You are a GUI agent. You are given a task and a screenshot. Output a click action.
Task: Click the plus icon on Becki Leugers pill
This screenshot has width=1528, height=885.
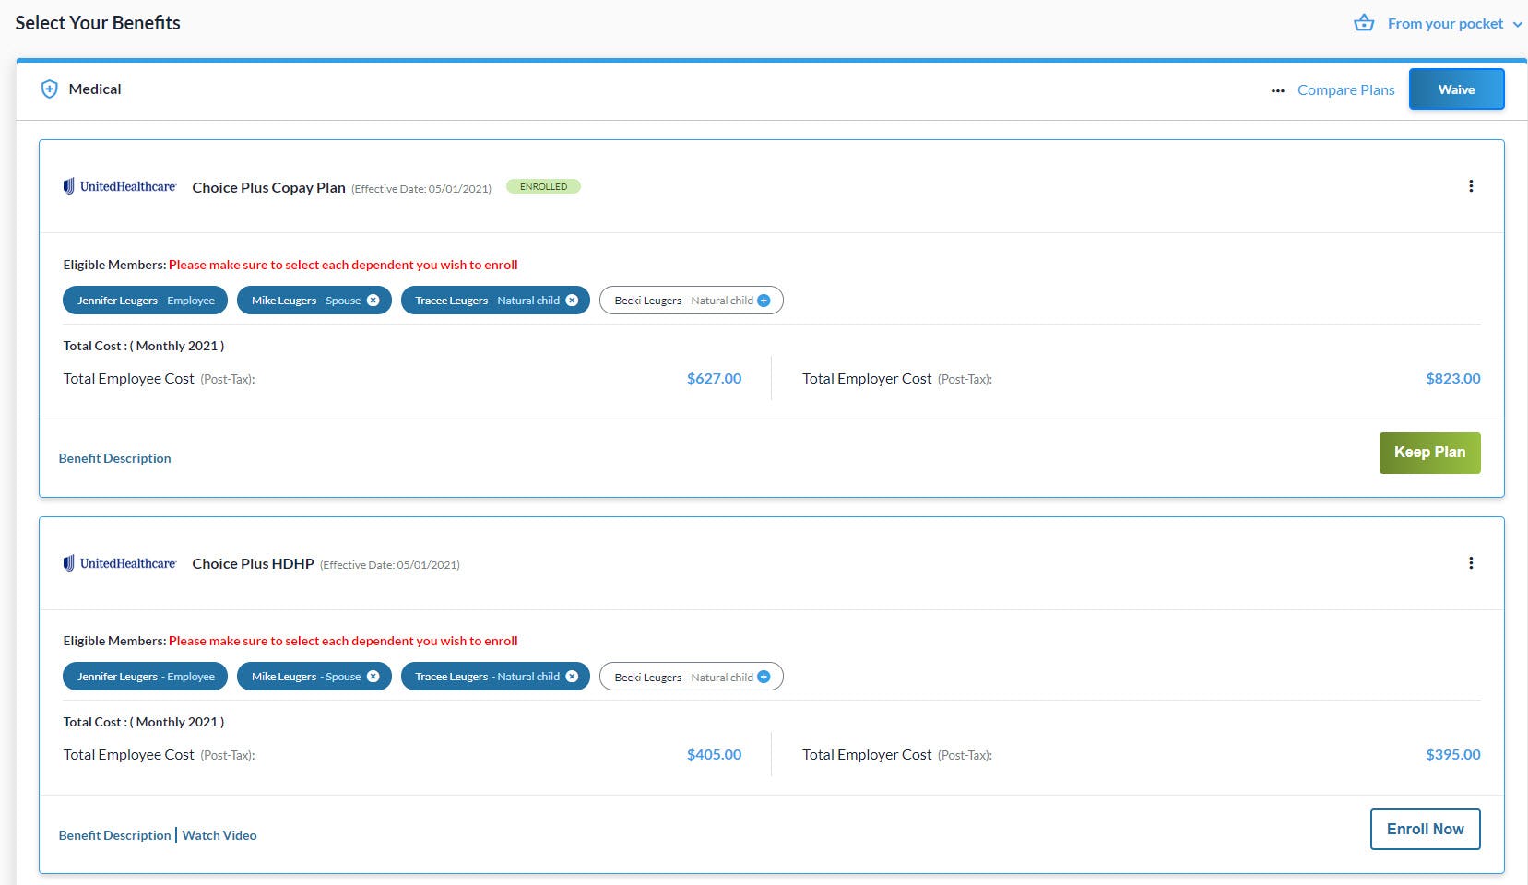[x=764, y=300]
